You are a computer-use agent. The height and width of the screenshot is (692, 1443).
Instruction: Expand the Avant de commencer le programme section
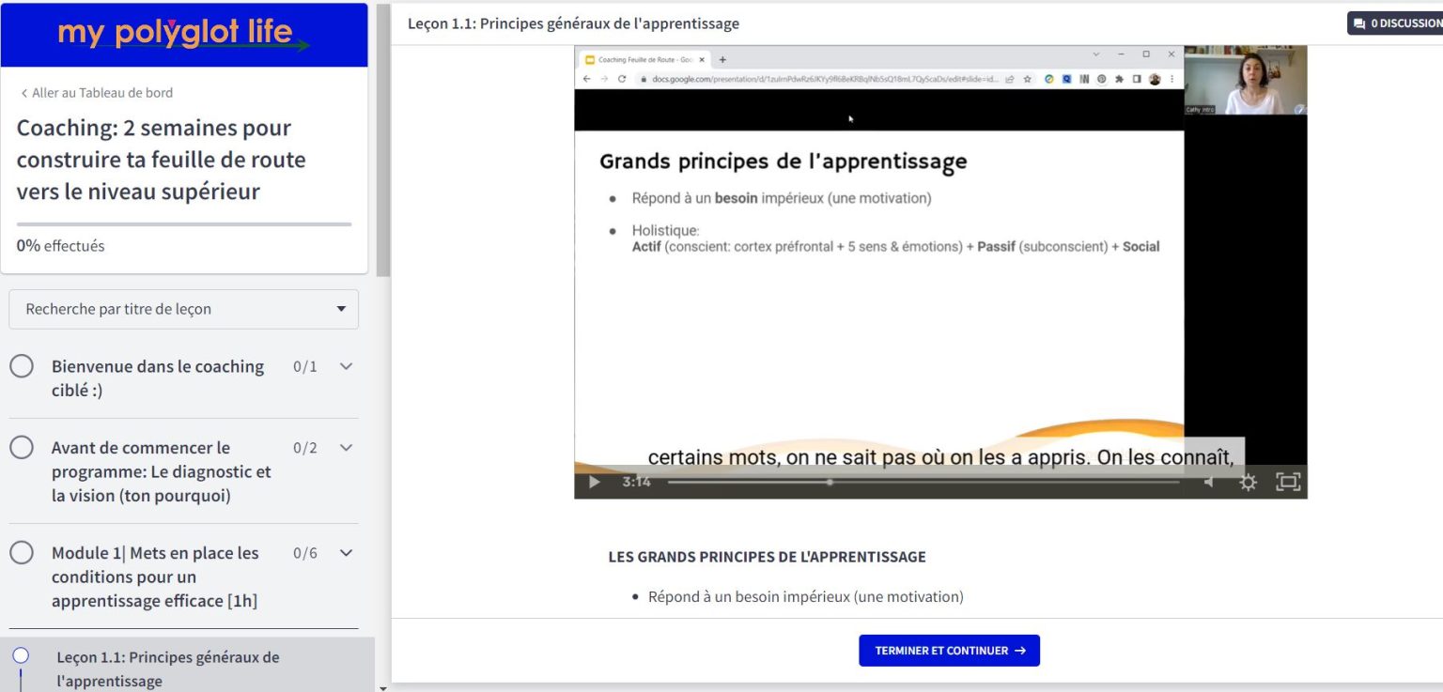(346, 448)
